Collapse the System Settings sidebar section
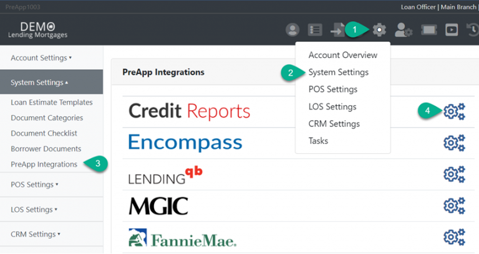479x254 pixels. tap(40, 82)
